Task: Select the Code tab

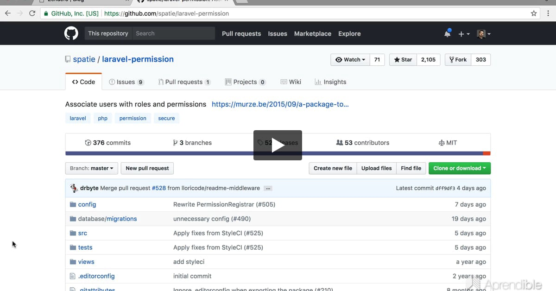Action: pos(83,82)
